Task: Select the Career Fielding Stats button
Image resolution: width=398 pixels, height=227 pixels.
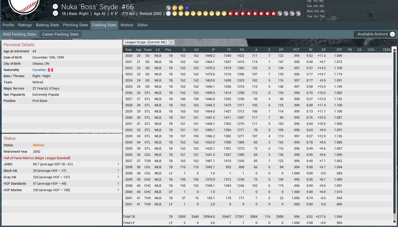Action: pyautogui.click(x=61, y=34)
